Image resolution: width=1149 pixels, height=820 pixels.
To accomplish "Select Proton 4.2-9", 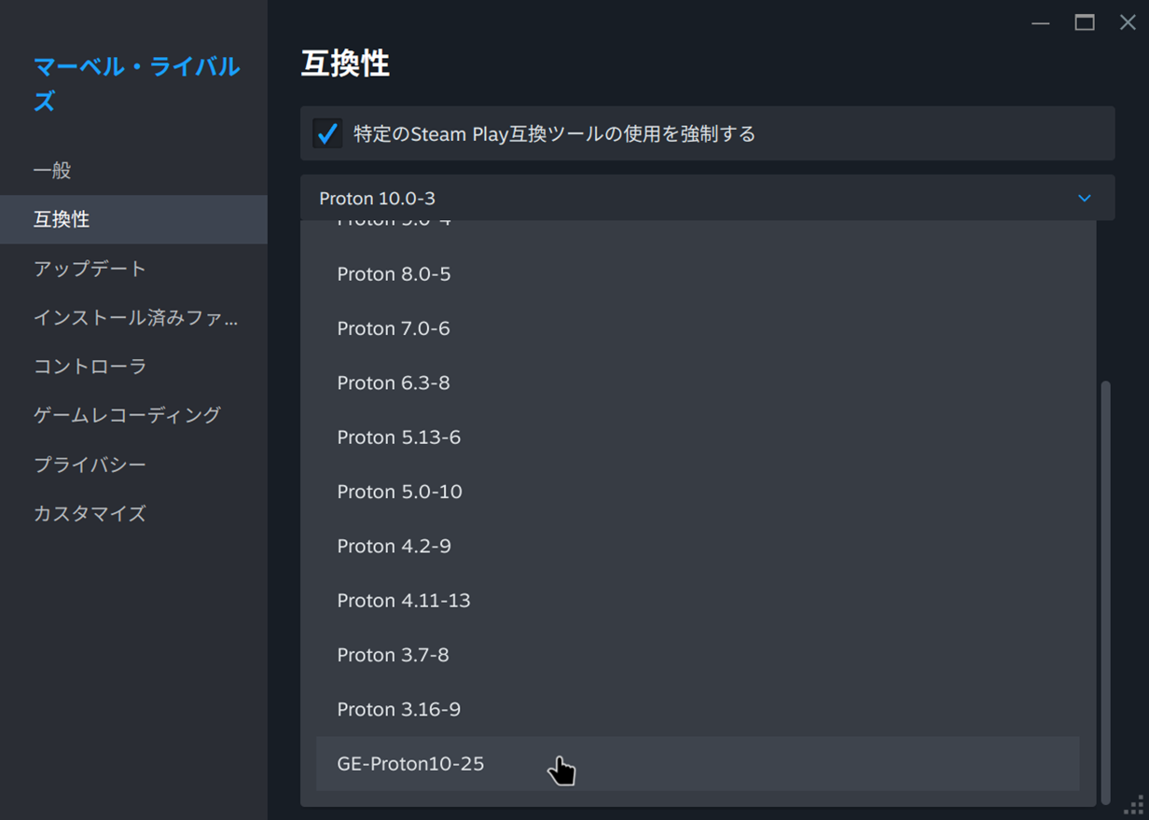I will click(x=393, y=546).
